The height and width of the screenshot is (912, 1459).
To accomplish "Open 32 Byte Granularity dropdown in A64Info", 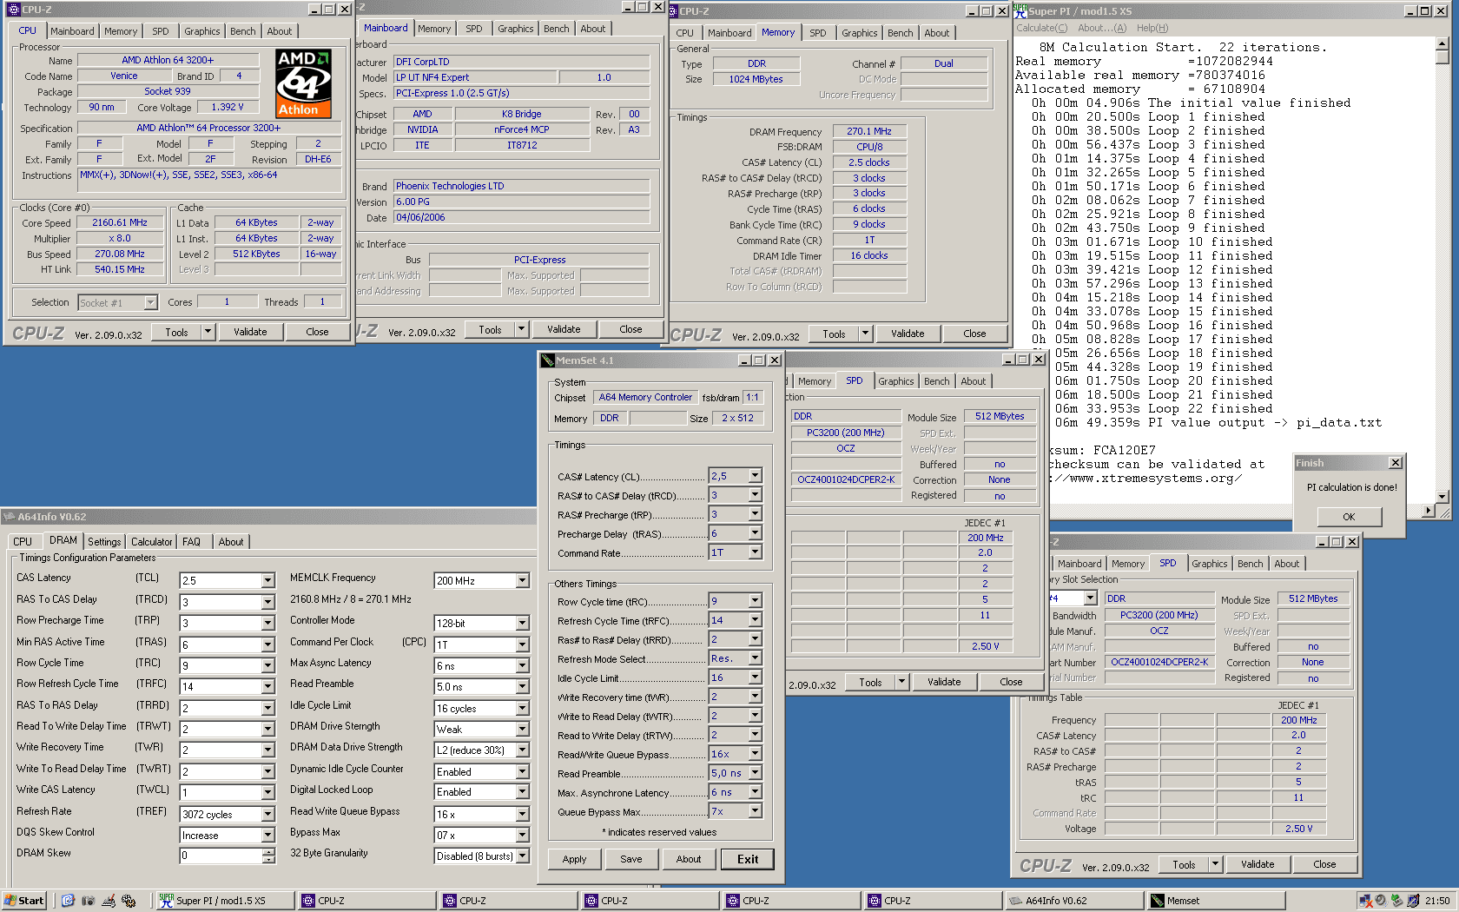I will point(522,856).
